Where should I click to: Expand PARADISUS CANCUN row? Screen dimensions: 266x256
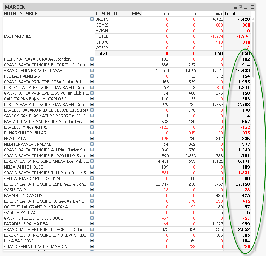(x=92, y=195)
